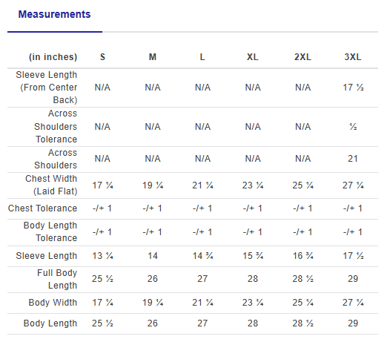Click the 2XL Full Body Length value 28 ½
The width and height of the screenshot is (387, 342).
[302, 279]
